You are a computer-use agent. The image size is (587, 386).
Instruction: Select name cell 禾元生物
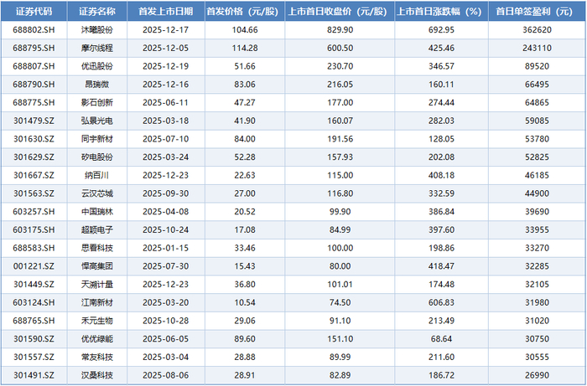97,322
